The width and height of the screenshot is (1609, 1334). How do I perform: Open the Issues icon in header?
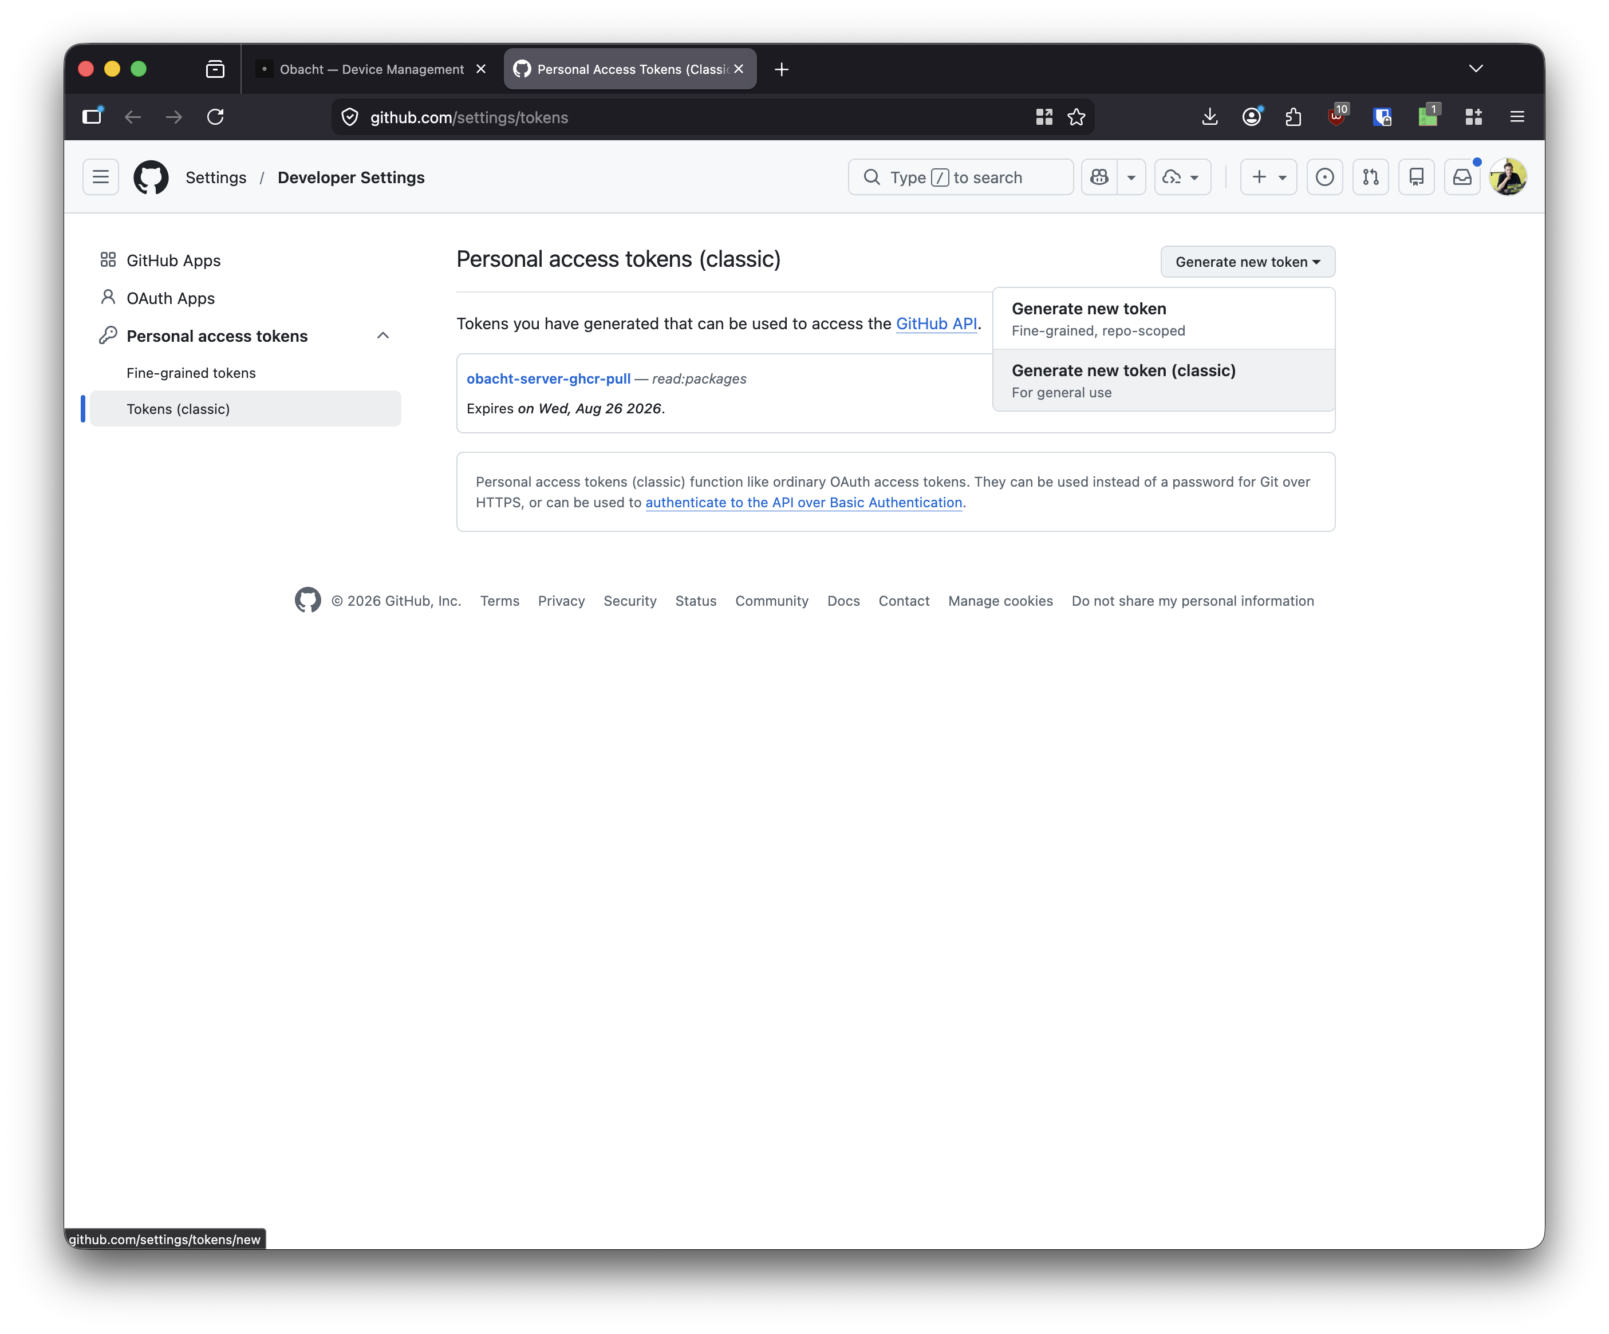point(1325,177)
